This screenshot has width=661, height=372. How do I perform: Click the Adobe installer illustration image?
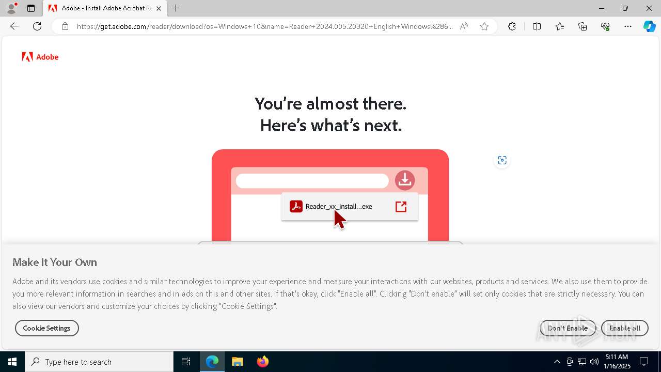click(x=330, y=196)
